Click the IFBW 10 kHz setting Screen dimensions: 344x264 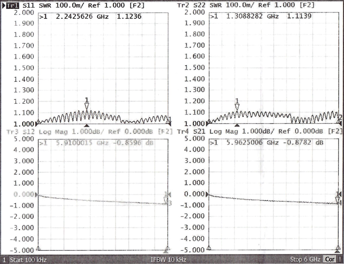168,260
